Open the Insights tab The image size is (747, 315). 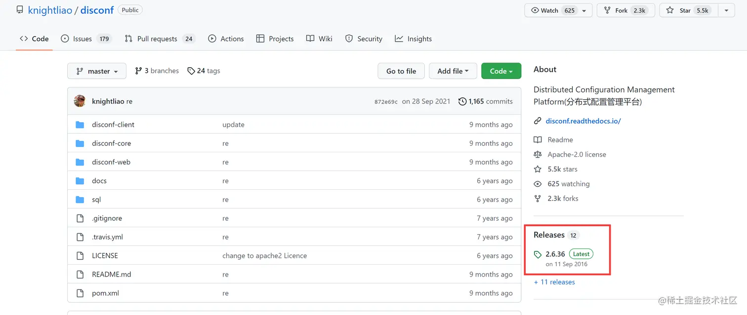[x=414, y=38]
